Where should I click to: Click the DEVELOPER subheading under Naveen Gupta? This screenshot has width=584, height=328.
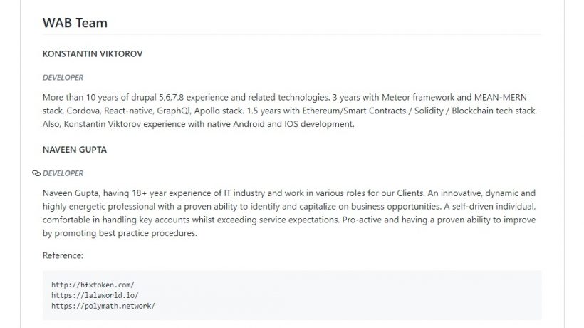63,173
